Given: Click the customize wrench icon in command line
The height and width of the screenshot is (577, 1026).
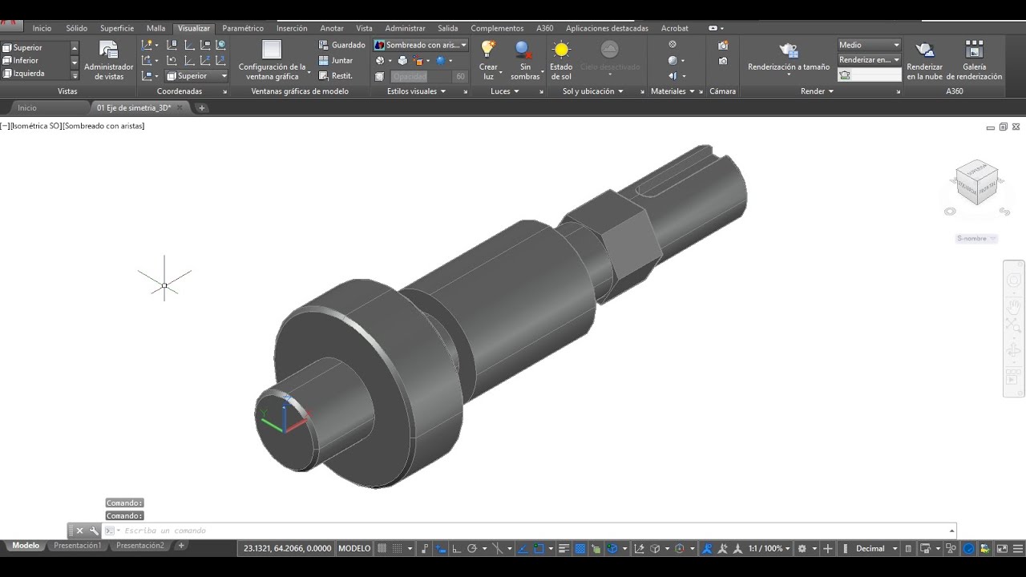Looking at the screenshot, I should pos(94,531).
